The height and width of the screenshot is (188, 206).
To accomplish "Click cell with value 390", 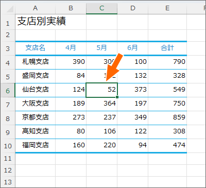I will pyautogui.click(x=71, y=62).
